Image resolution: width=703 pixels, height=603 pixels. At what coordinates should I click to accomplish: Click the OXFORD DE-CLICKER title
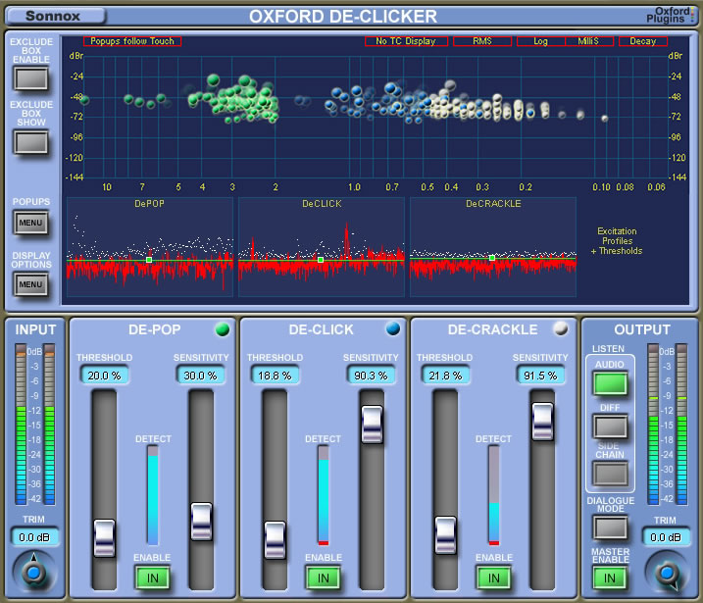[x=343, y=17]
